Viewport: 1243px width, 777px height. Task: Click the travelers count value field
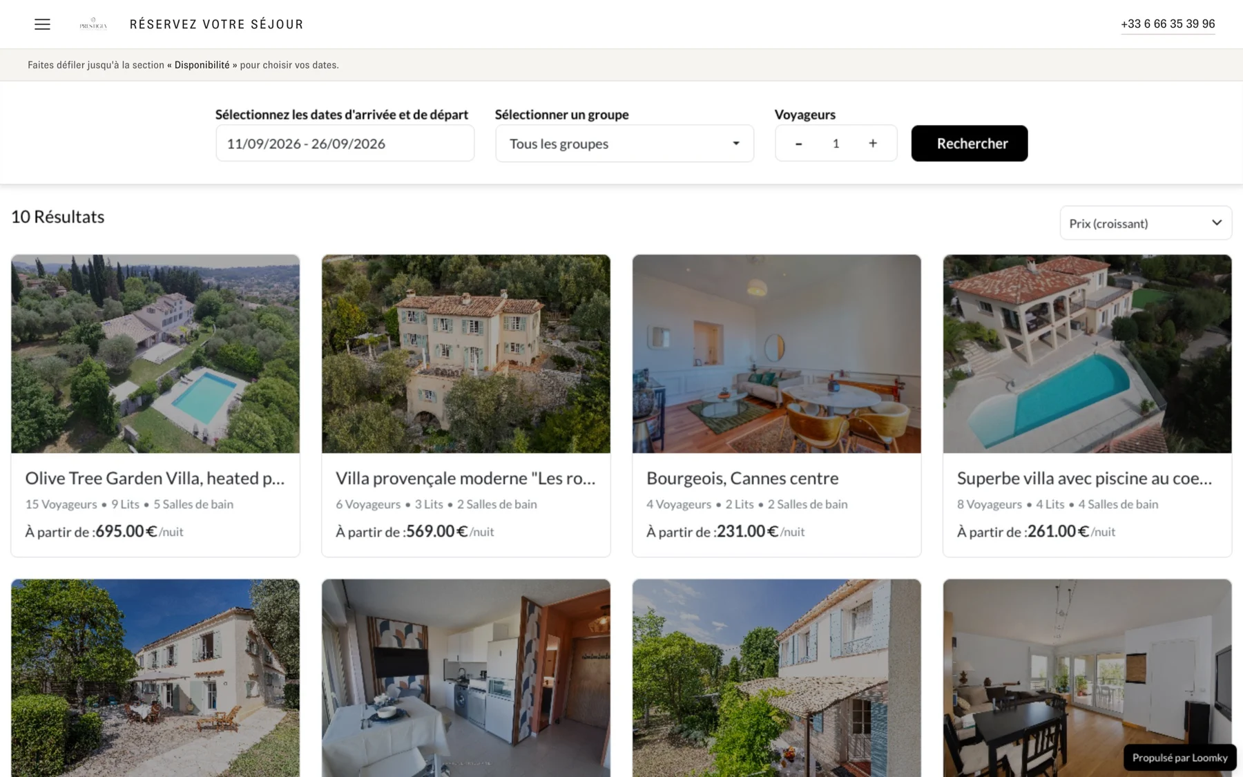pyautogui.click(x=836, y=144)
